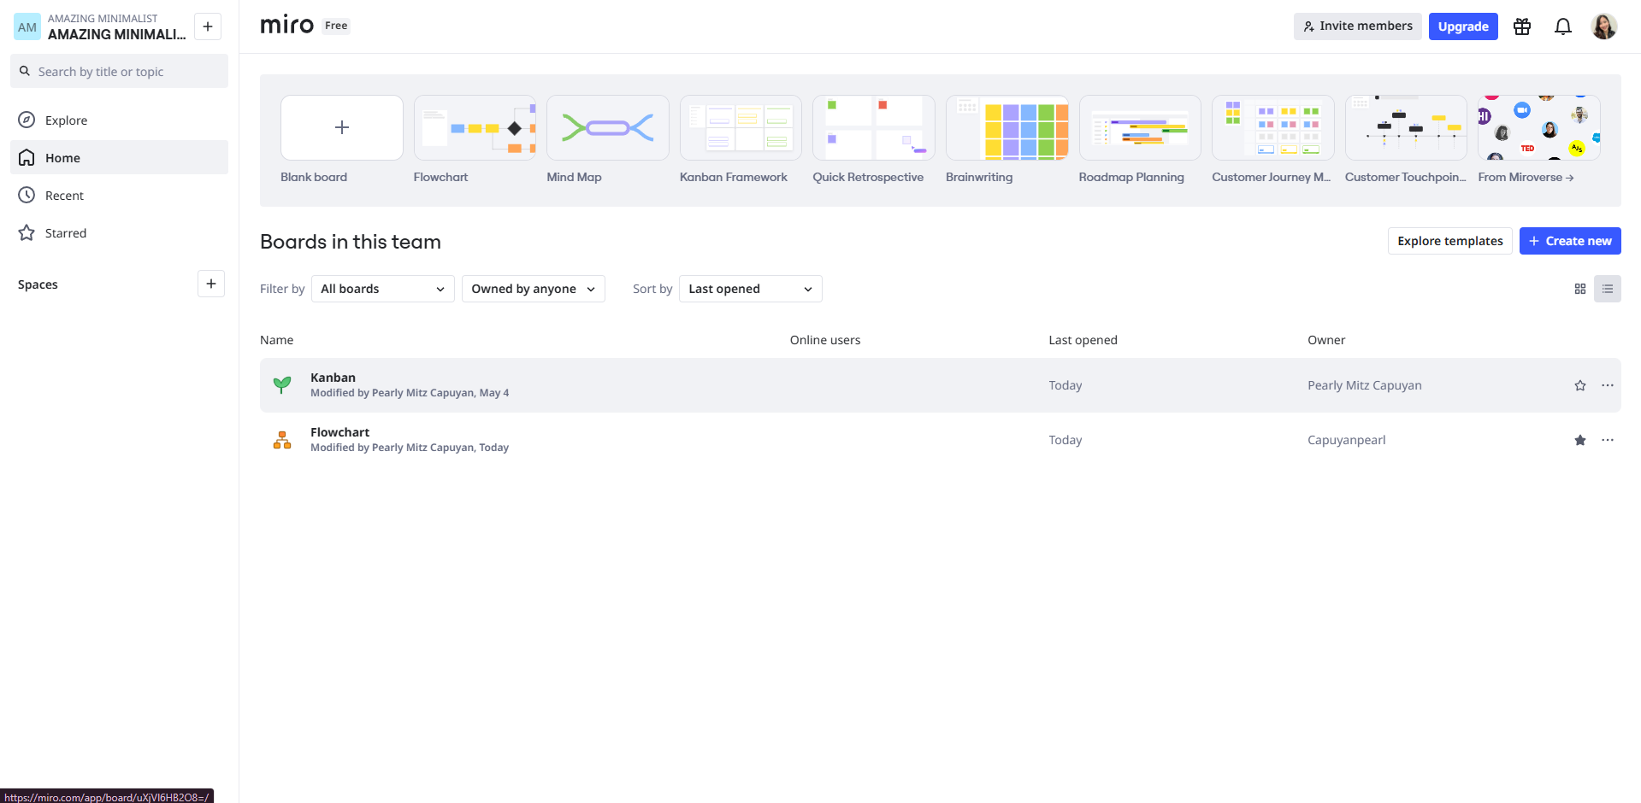1641x803 pixels.
Task: Click the Upgrade button
Action: point(1462,26)
